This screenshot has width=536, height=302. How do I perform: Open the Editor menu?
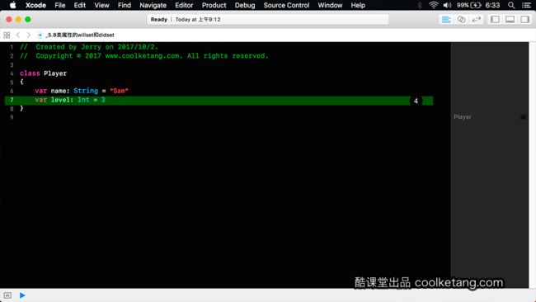pyautogui.click(x=184, y=5)
